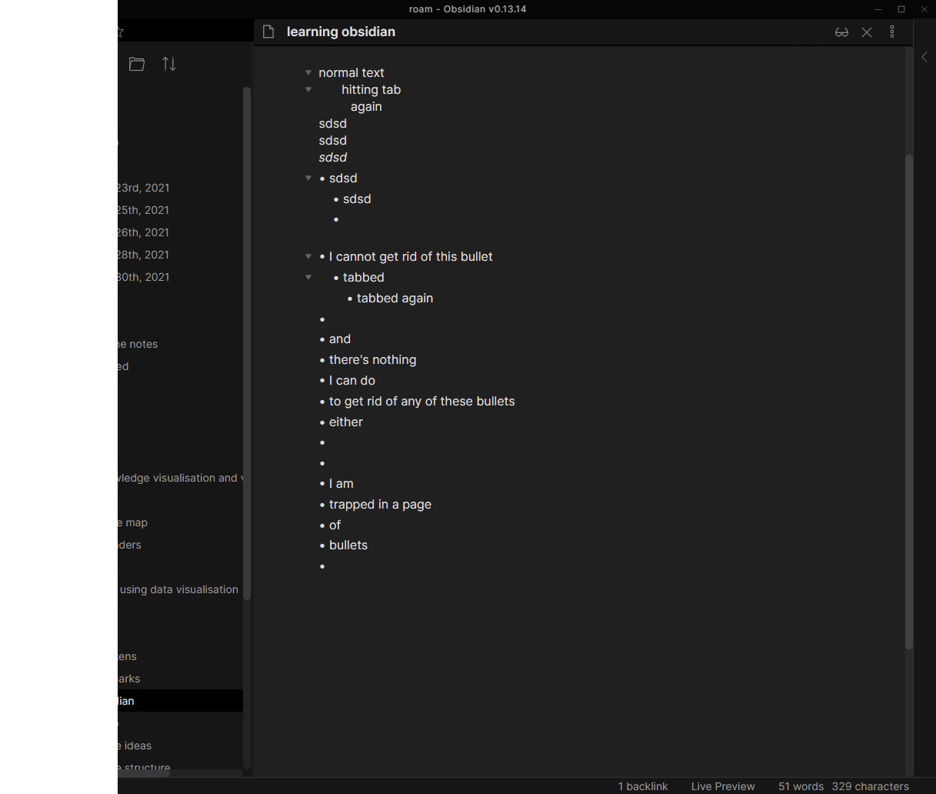The height and width of the screenshot is (794, 936).
Task: Expand the right sidebar with the chevron
Action: coord(924,56)
